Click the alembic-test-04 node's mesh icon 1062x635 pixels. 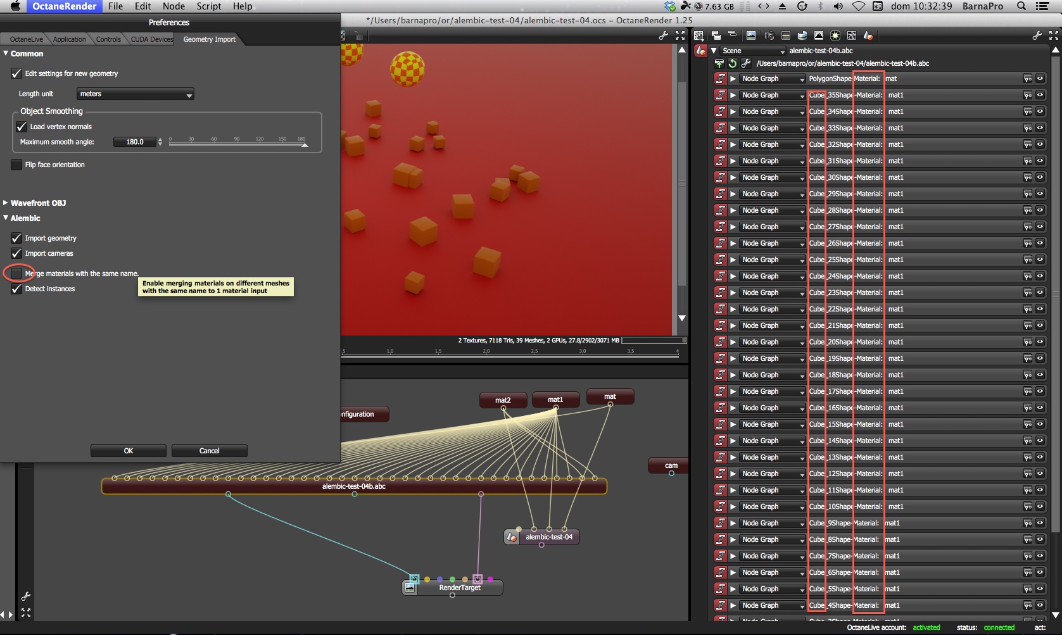(512, 537)
